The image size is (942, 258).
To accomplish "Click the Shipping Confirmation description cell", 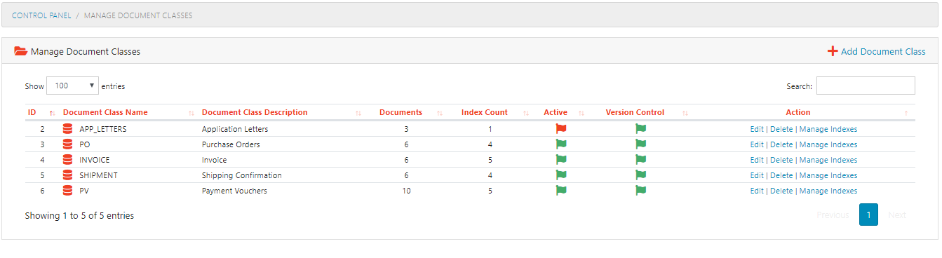I will [242, 175].
